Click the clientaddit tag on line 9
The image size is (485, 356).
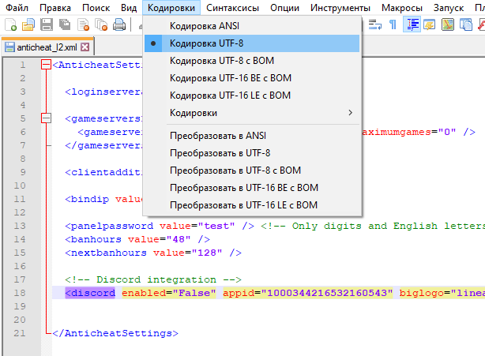coord(103,172)
